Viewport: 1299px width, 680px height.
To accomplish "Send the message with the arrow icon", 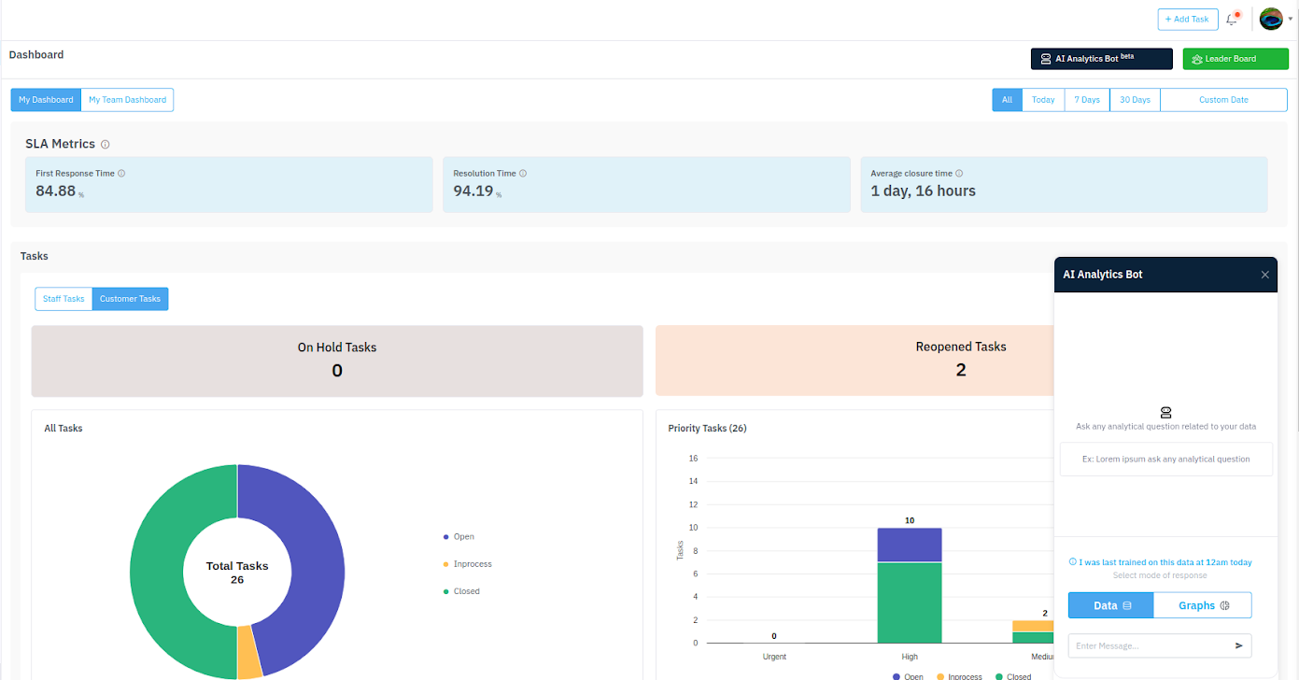I will (x=1239, y=645).
